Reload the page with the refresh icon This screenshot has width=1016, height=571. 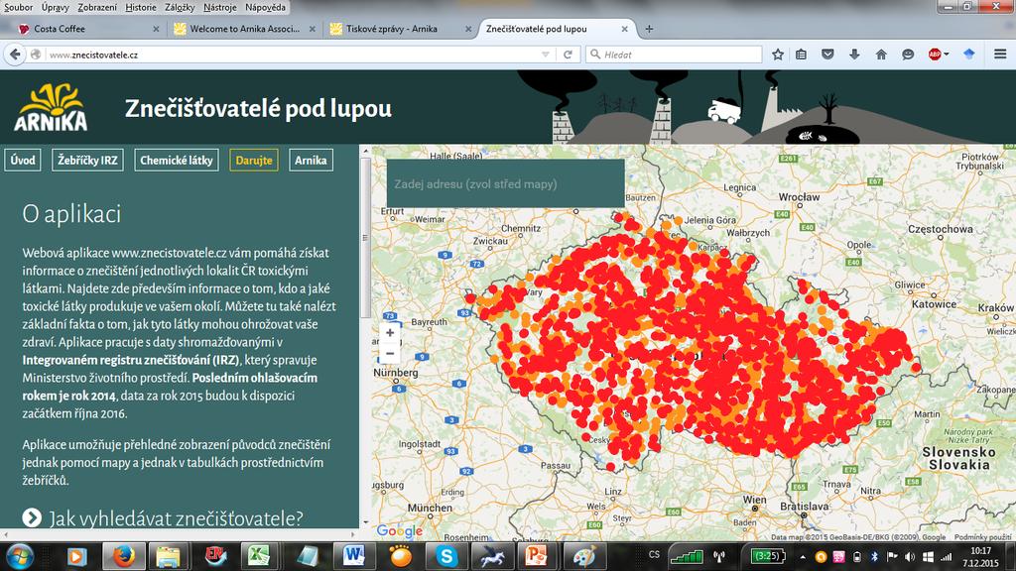568,56
